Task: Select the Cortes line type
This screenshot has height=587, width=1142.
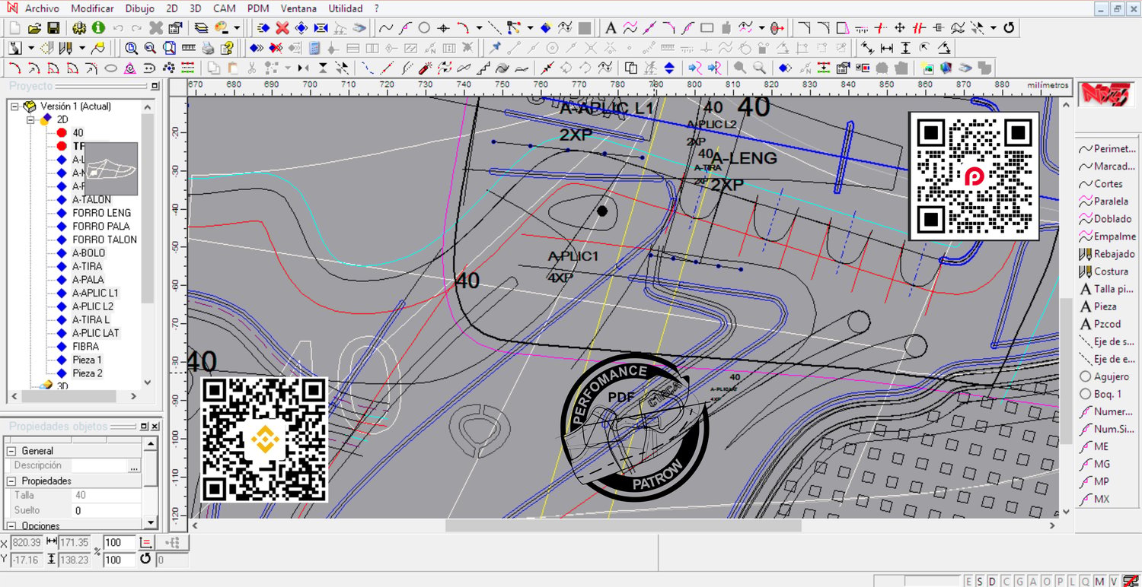Action: [x=1101, y=183]
